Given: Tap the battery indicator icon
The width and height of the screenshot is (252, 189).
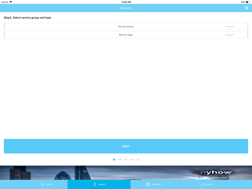Looking at the screenshot, I should [248, 2].
